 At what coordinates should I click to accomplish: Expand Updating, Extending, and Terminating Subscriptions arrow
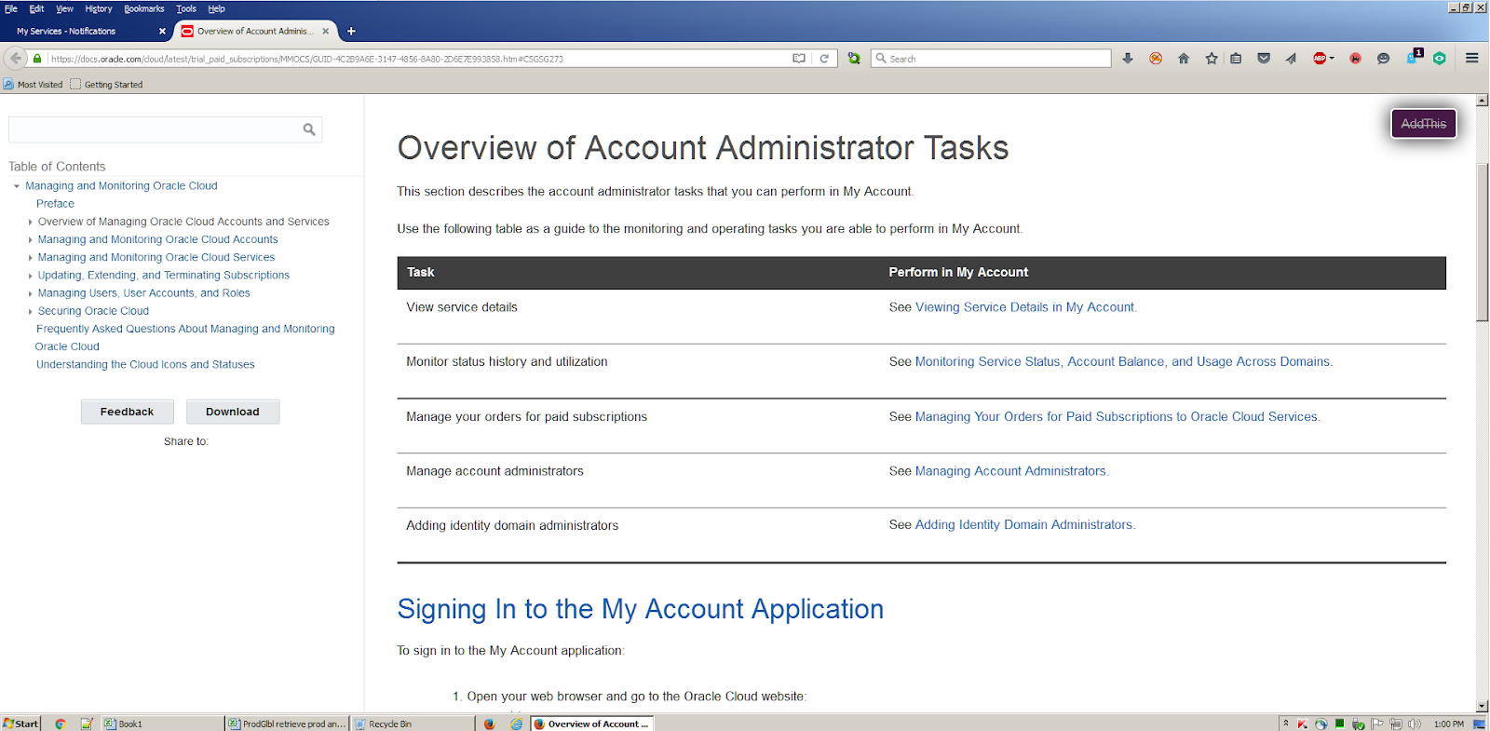pos(30,276)
